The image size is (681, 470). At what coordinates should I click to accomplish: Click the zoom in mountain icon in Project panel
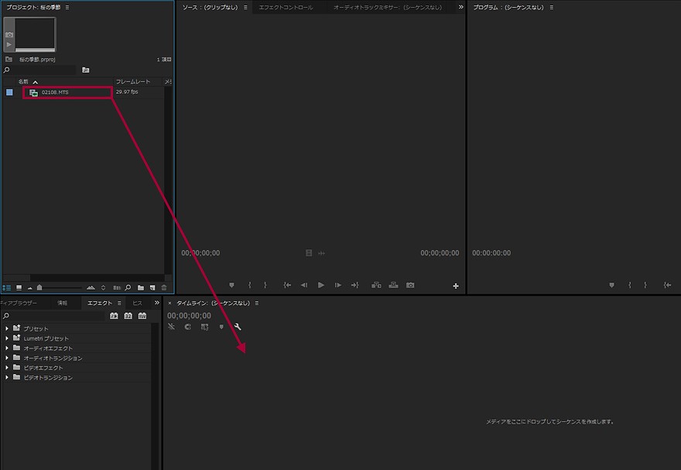pyautogui.click(x=91, y=287)
